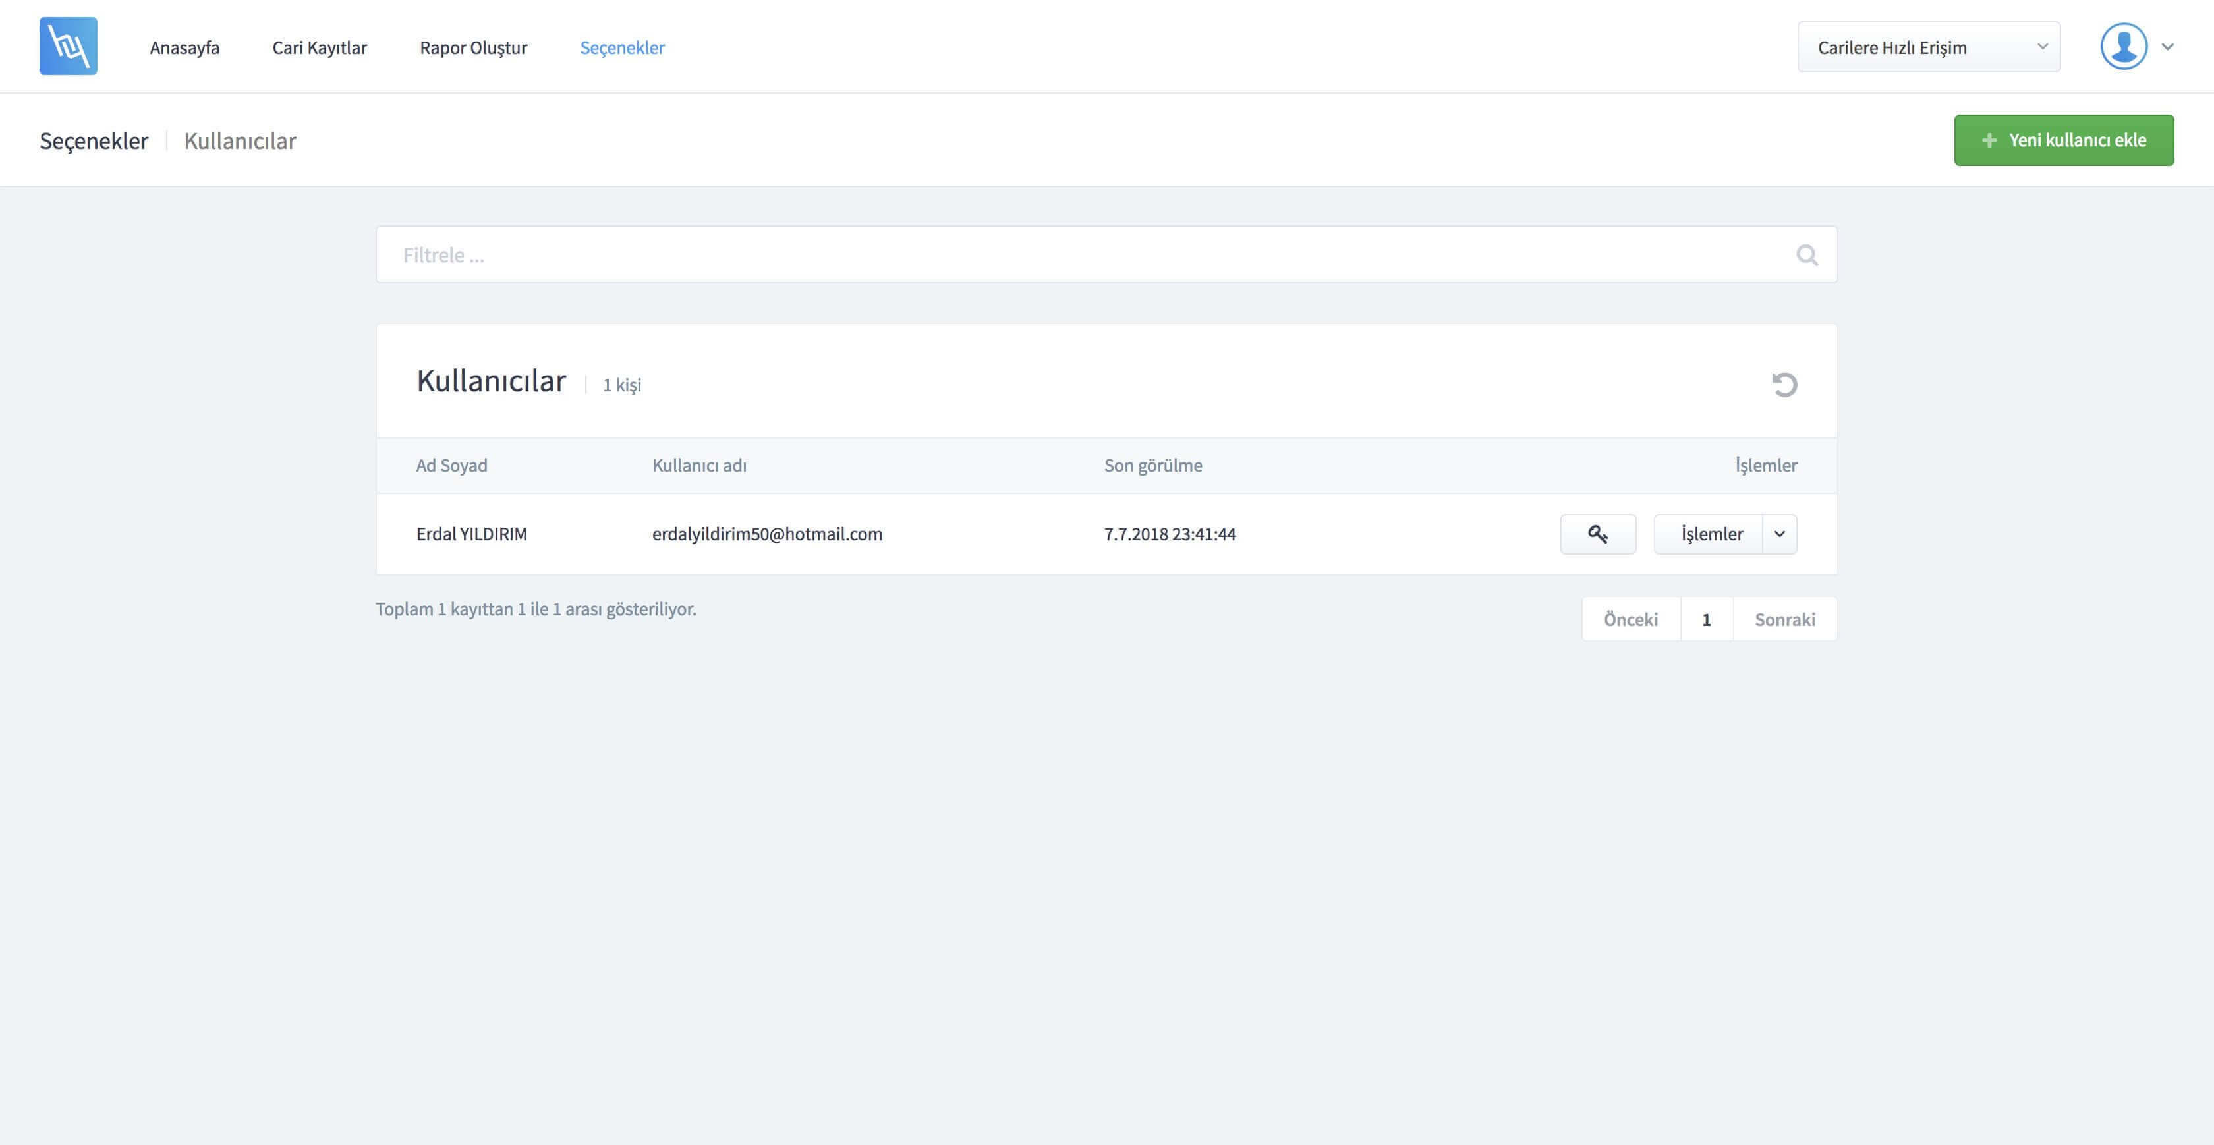
Task: Click the plus icon in add-user button
Action: (x=1989, y=140)
